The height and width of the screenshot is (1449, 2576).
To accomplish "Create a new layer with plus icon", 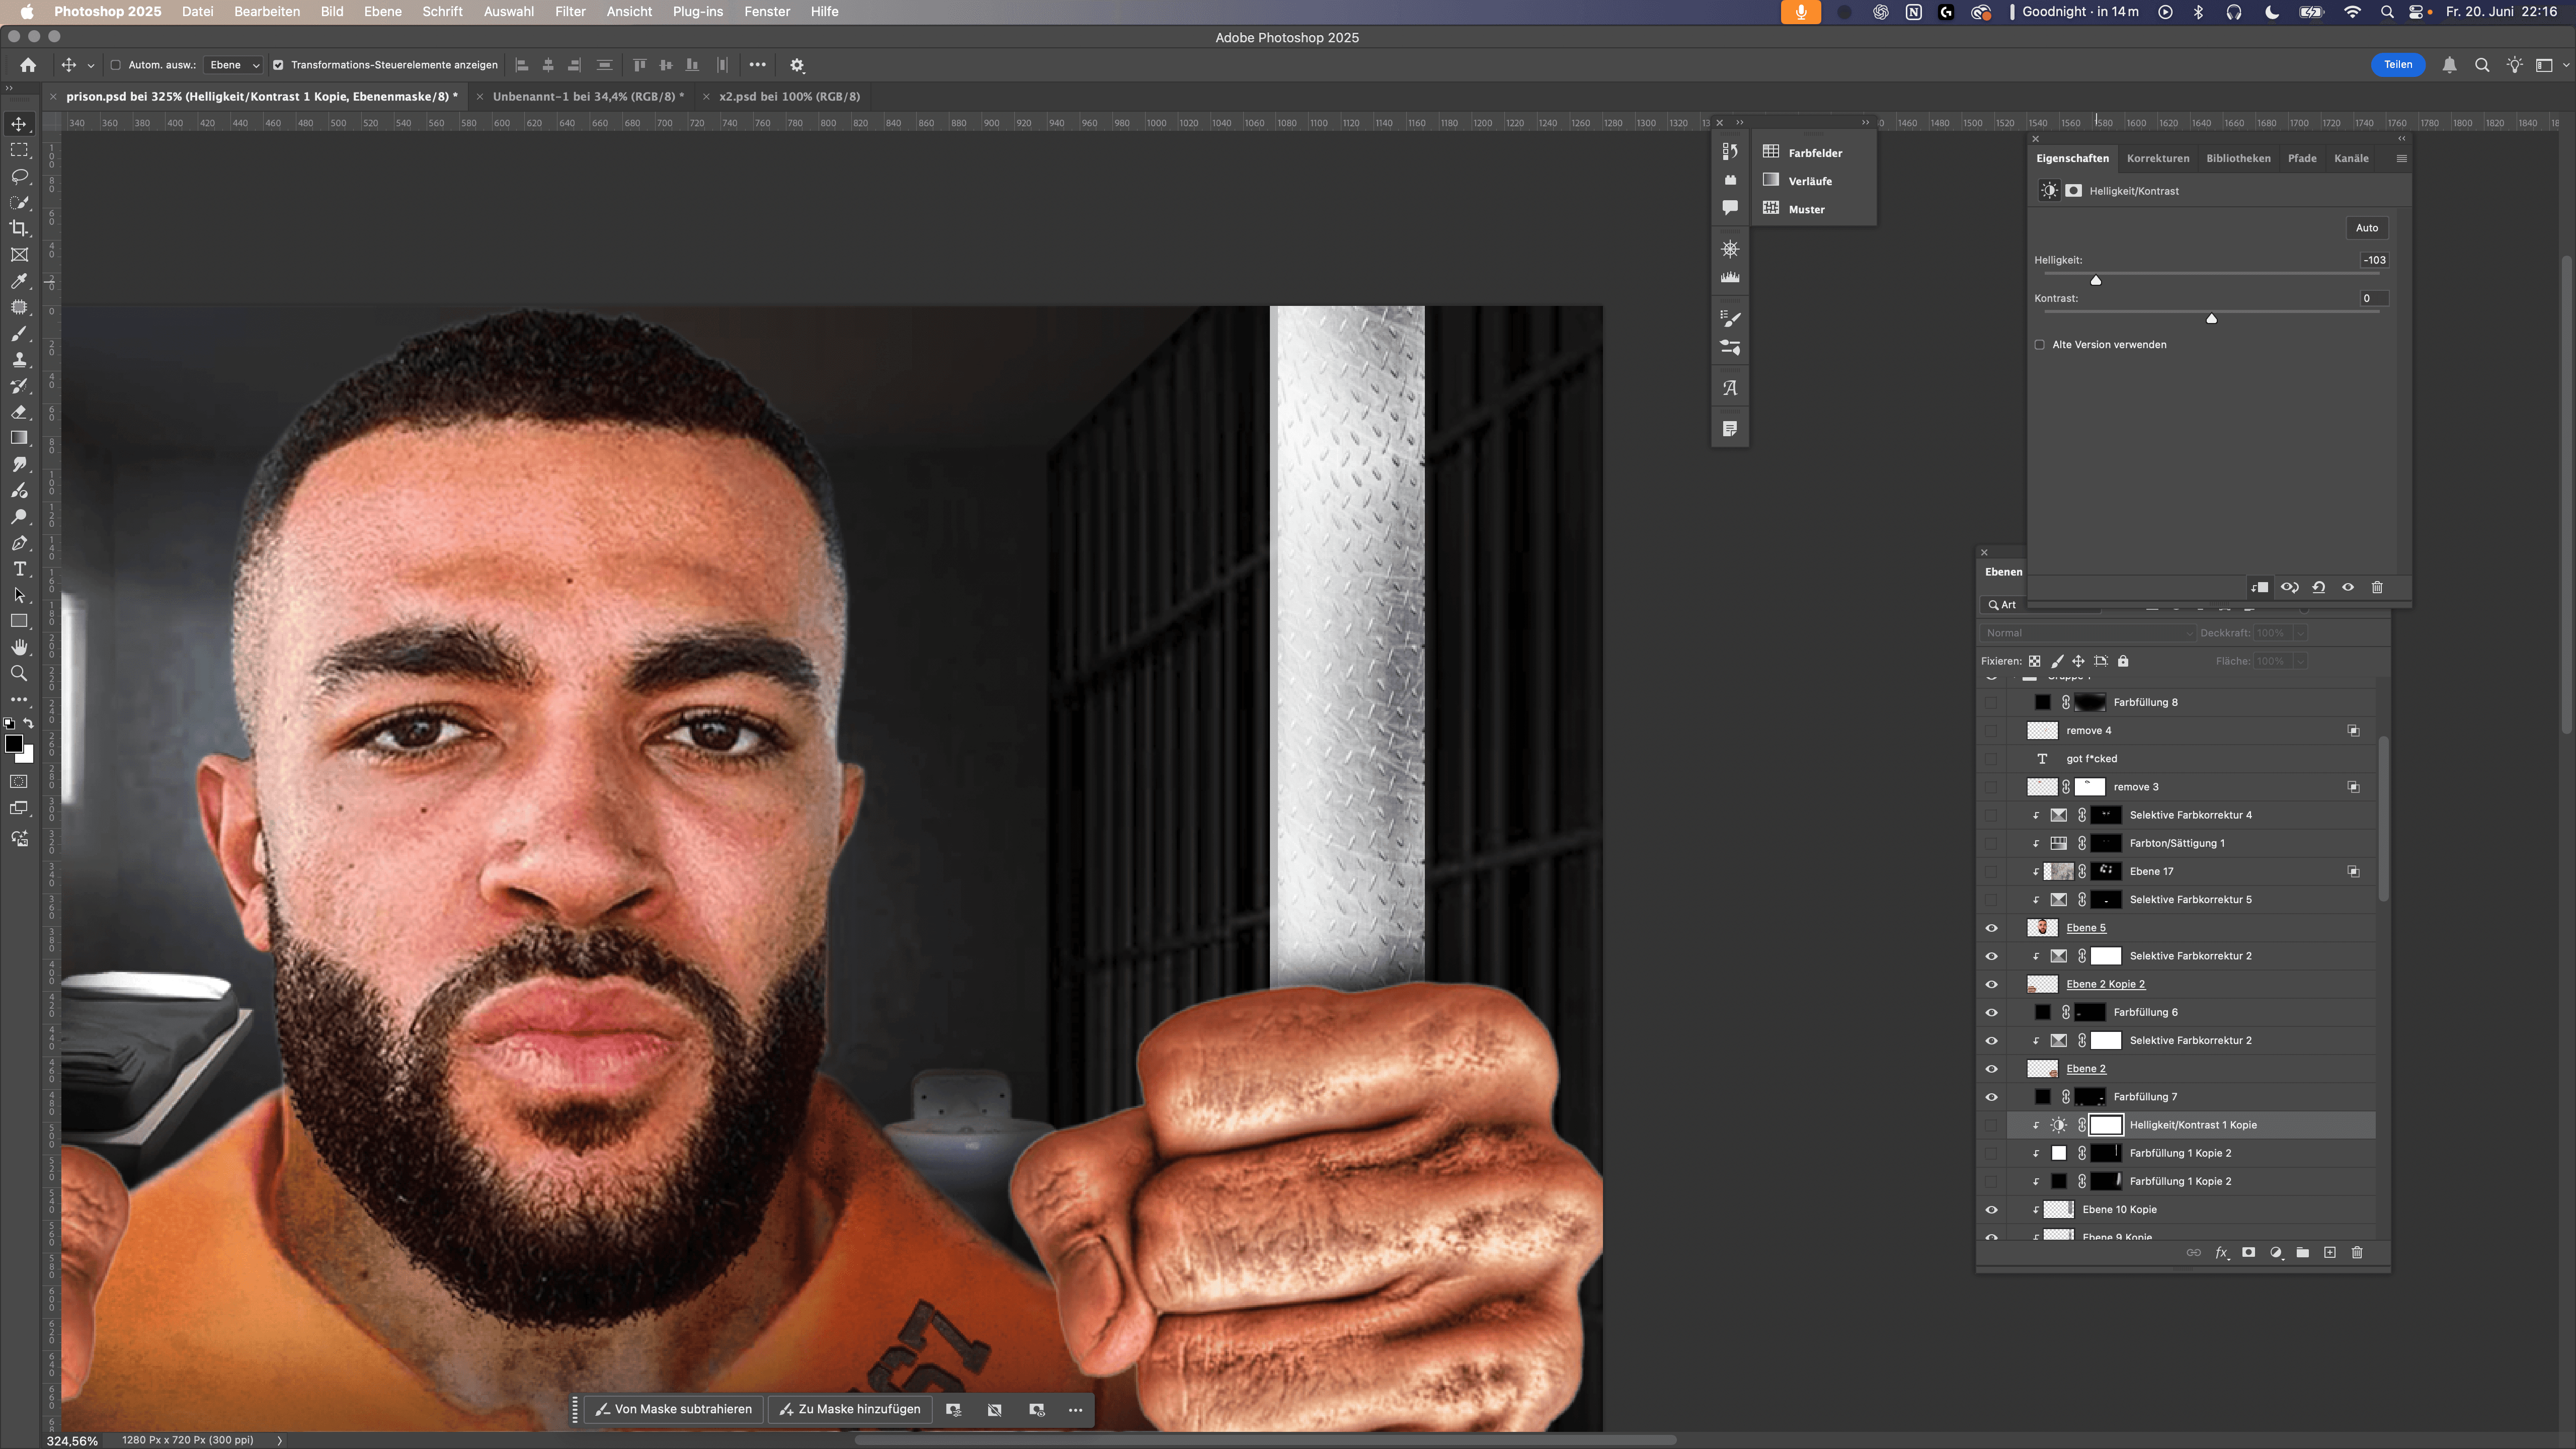I will [x=2330, y=1252].
